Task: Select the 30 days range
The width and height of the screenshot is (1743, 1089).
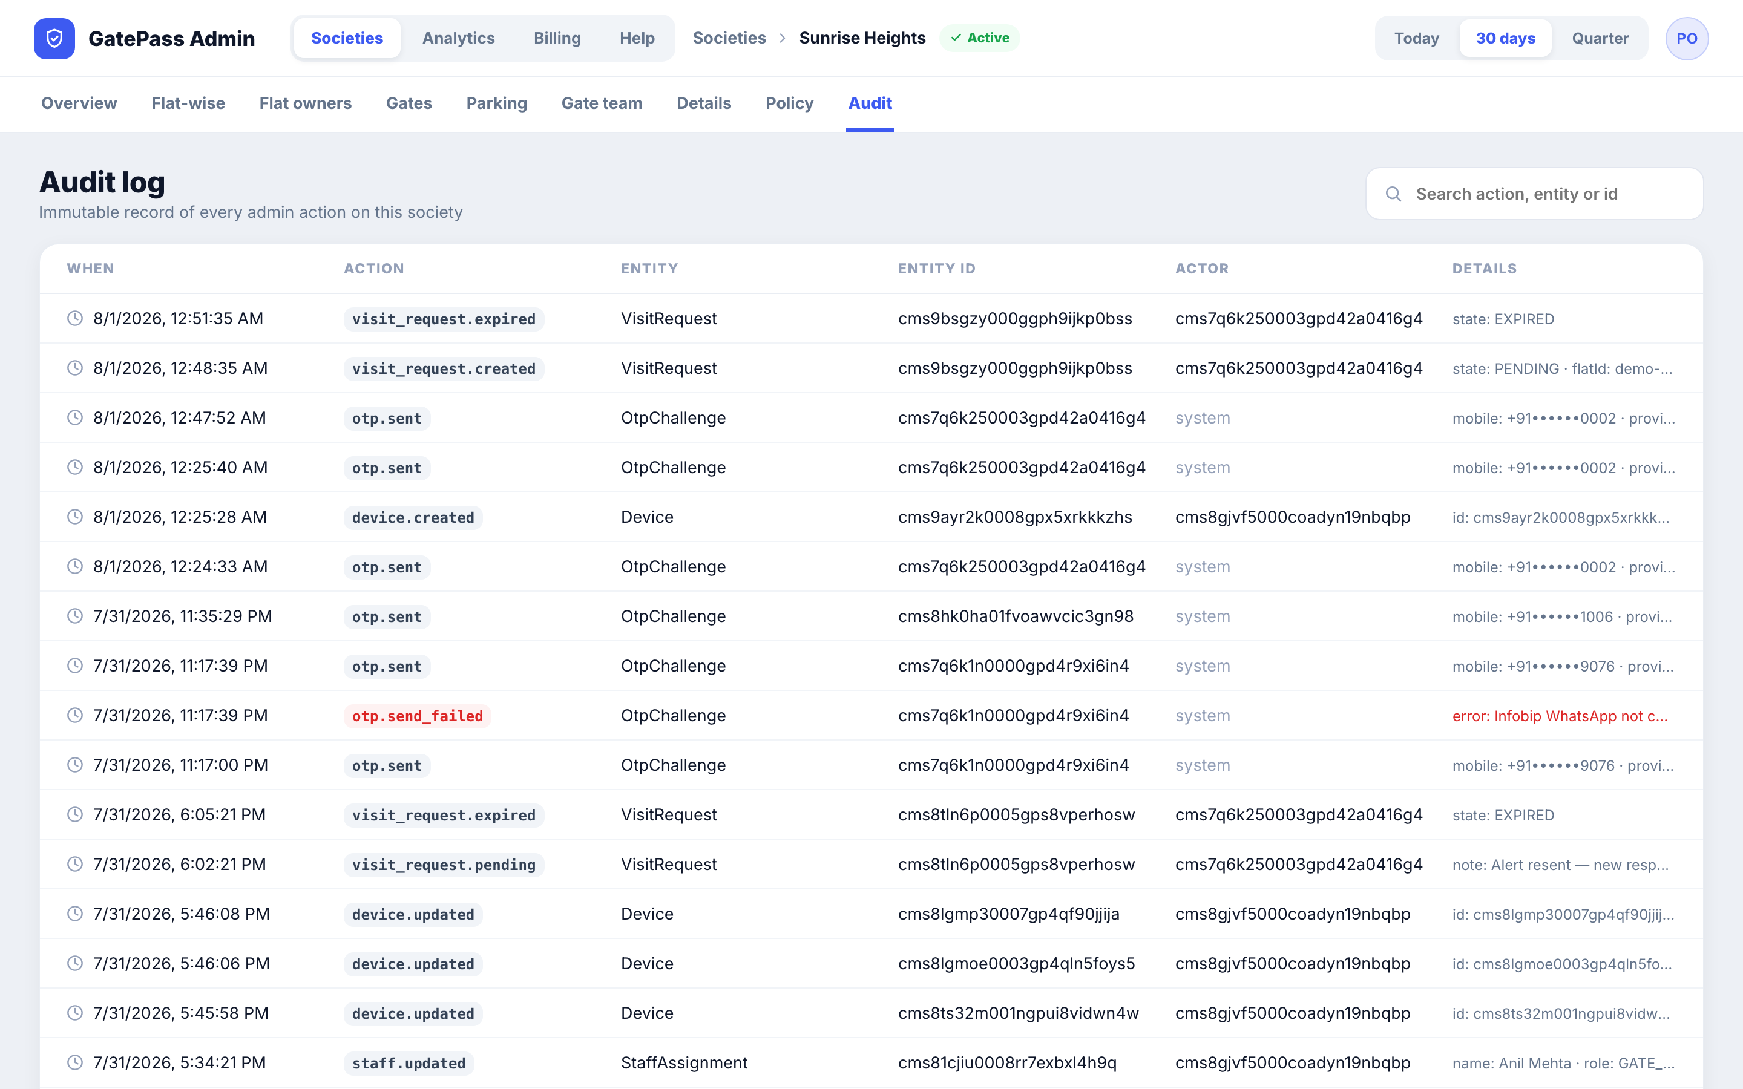Action: click(x=1505, y=38)
